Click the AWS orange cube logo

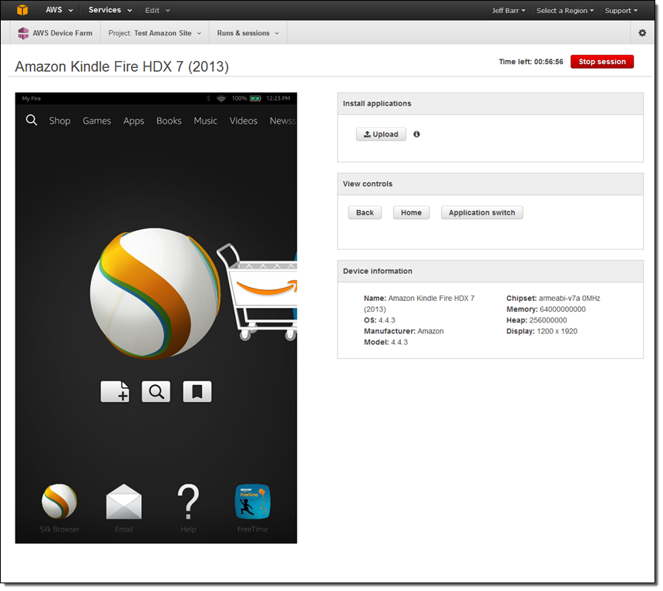click(x=22, y=10)
